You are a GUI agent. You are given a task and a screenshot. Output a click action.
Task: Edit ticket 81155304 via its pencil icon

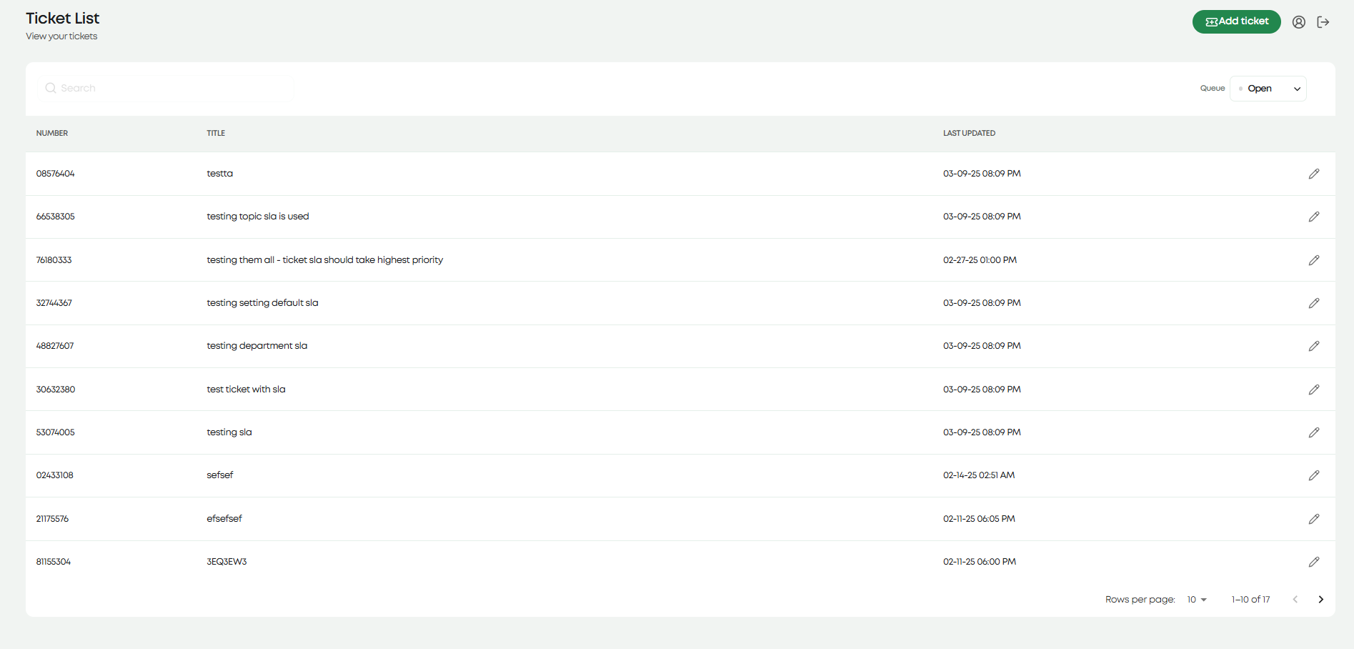point(1314,561)
